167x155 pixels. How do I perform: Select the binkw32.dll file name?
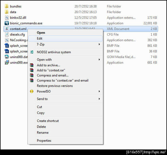(18, 18)
